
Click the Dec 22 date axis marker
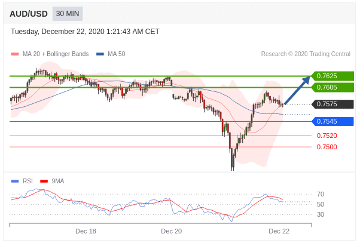coord(279,231)
